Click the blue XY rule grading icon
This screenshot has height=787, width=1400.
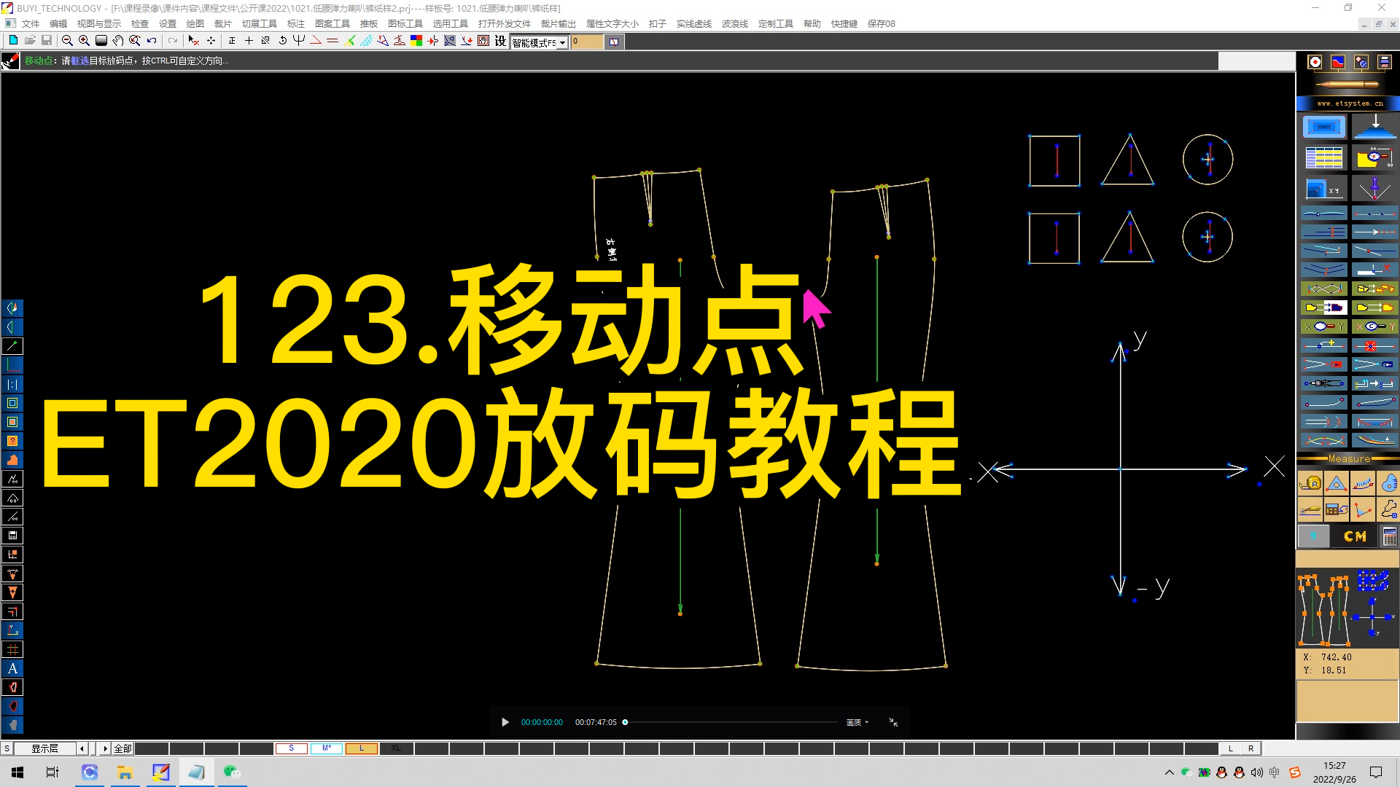pos(1324,189)
